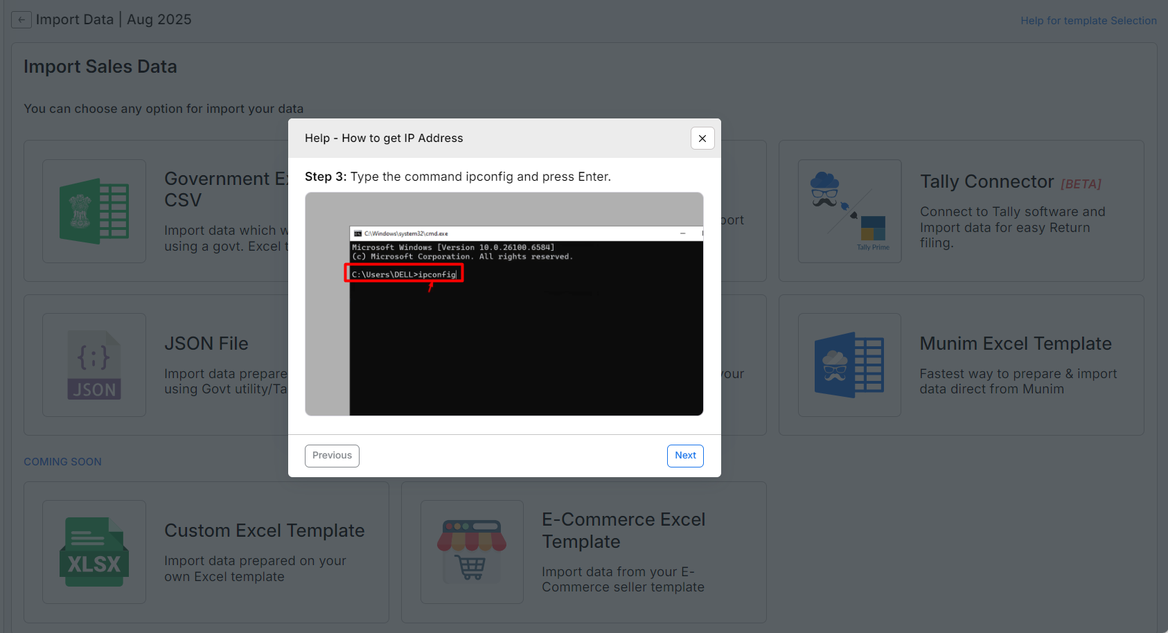1168x633 pixels.
Task: Click the Next button in help dialog
Action: click(684, 456)
